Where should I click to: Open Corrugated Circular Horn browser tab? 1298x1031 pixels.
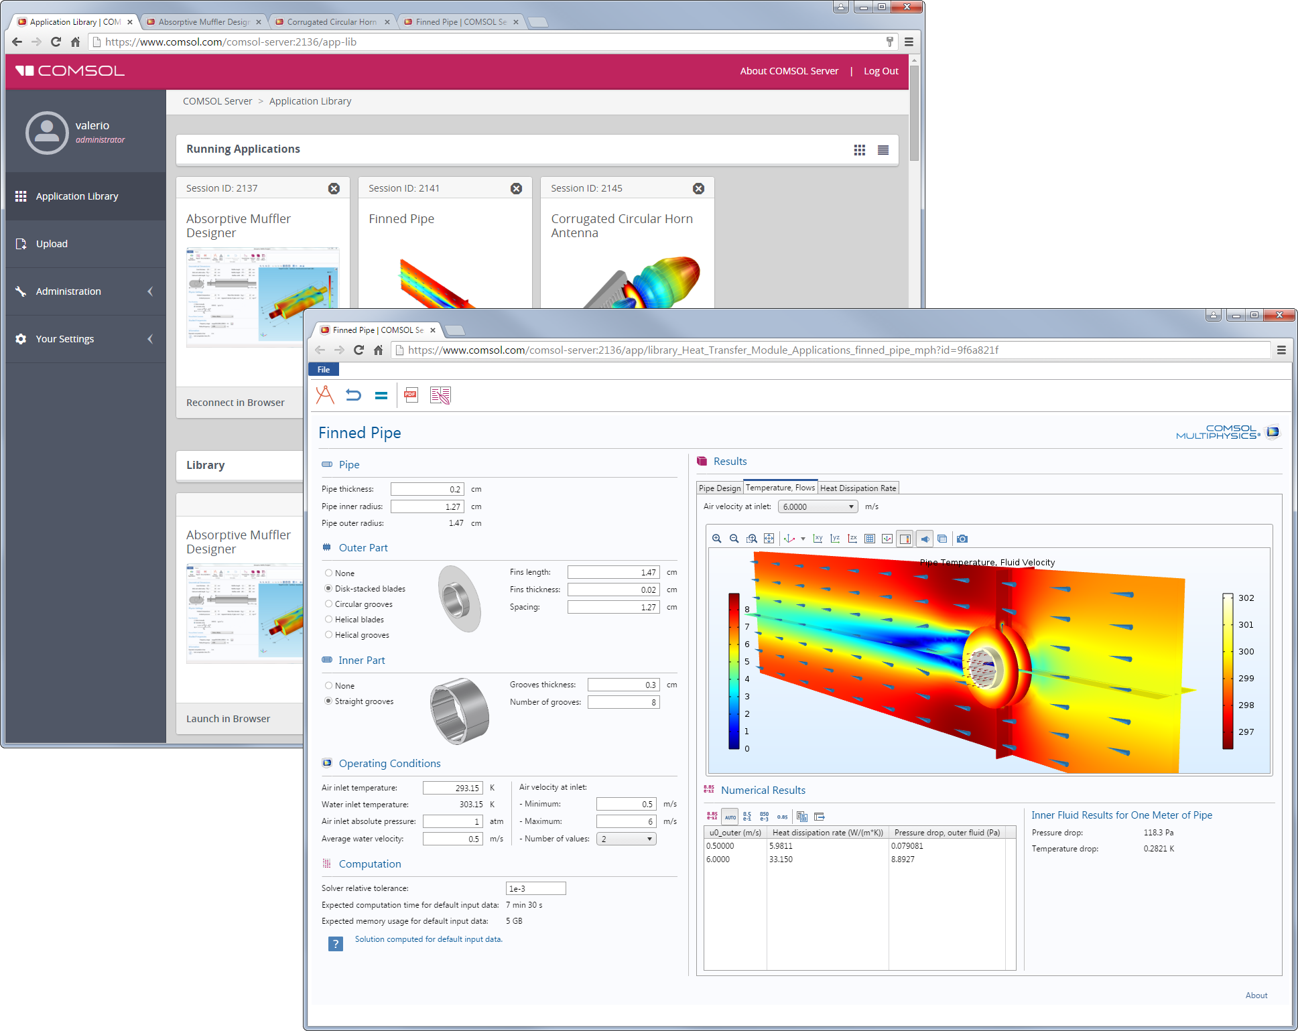click(332, 22)
